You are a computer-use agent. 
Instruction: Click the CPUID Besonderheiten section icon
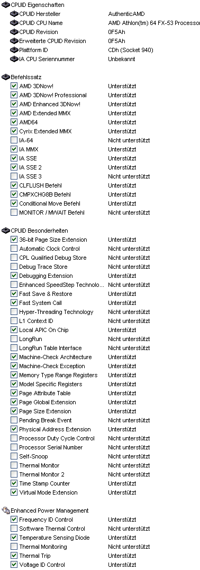(x=6, y=231)
